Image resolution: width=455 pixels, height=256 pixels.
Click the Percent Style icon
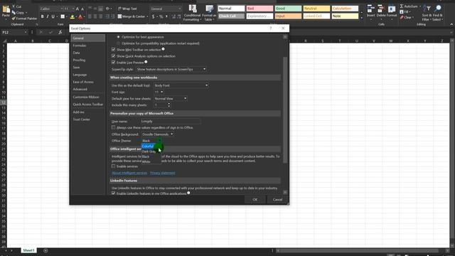(161, 17)
